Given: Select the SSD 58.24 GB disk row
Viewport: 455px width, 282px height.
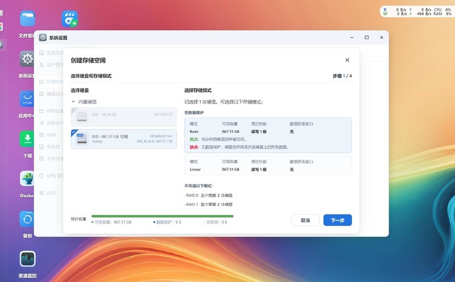Looking at the screenshot, I should point(124,117).
